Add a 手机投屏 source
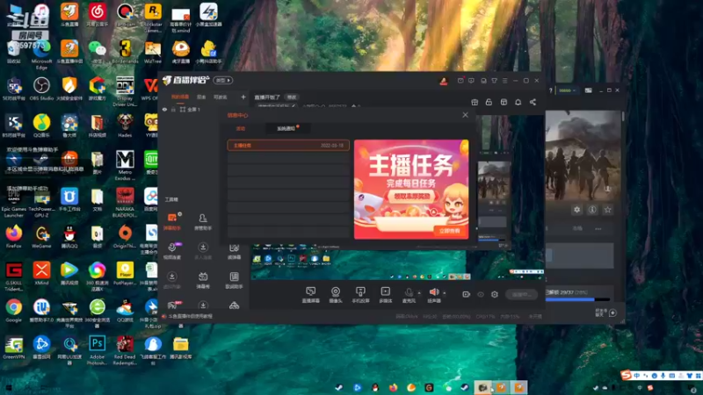703x395 pixels. coord(360,295)
